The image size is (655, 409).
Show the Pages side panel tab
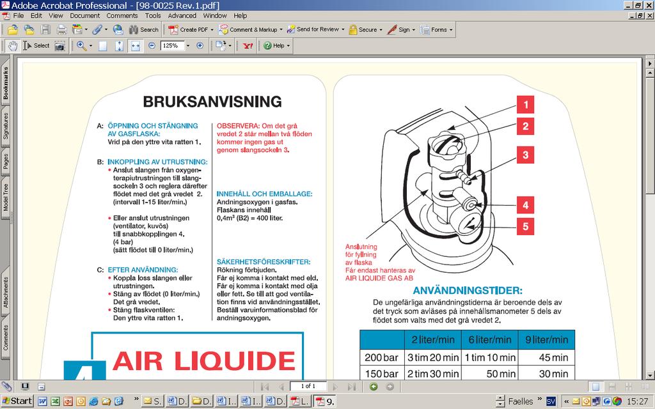coord(5,161)
